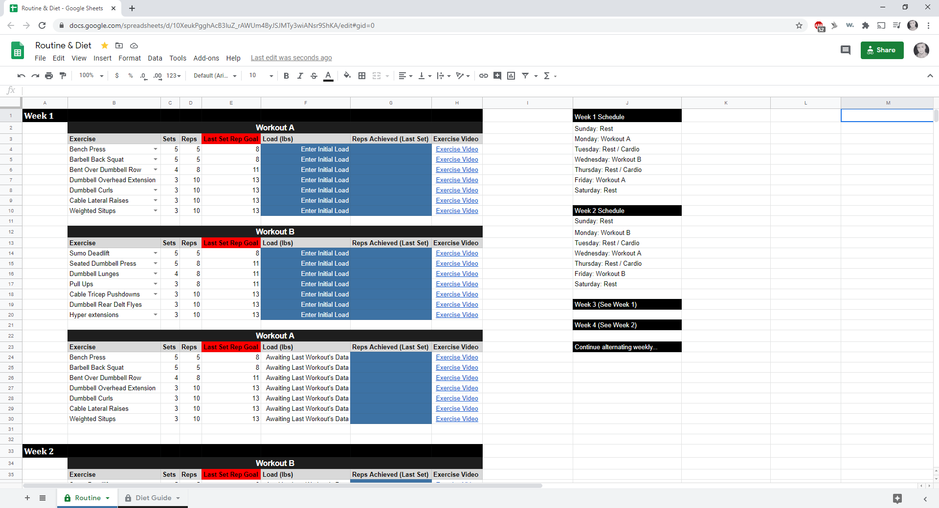Click the Print icon

(49, 76)
